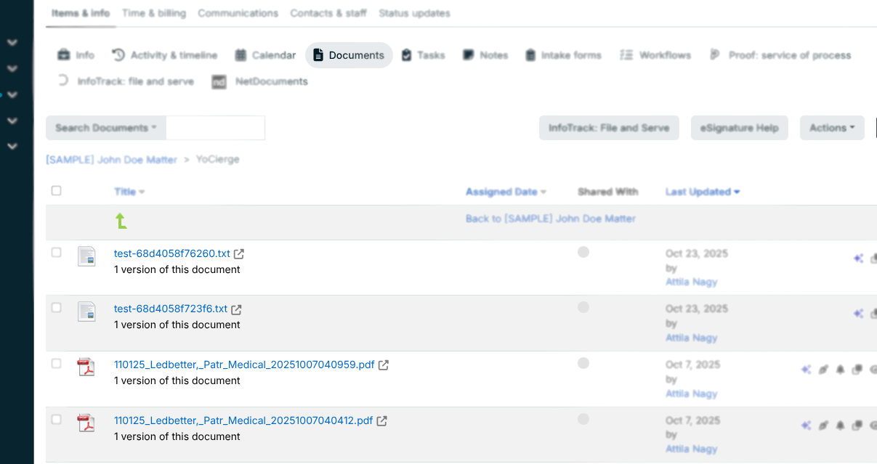Screen dimensions: 877x464
Task: Click the green up-arrow to go up a folder
Action: click(x=121, y=221)
